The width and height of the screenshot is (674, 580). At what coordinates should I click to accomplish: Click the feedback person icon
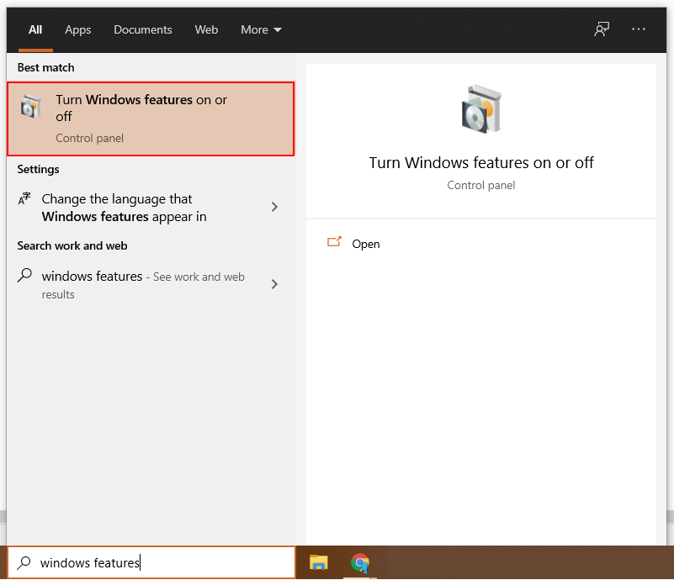[x=602, y=29]
